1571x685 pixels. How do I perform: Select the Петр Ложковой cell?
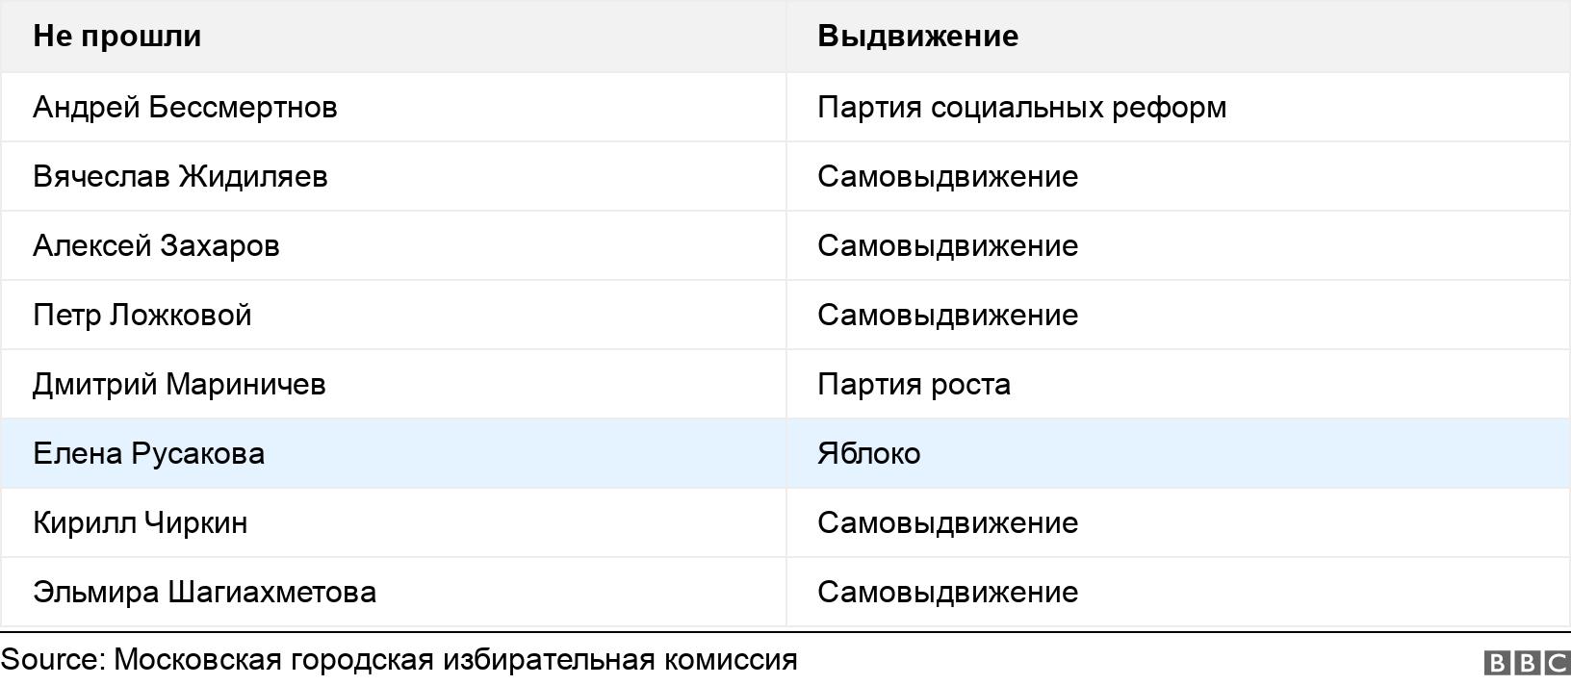142,315
